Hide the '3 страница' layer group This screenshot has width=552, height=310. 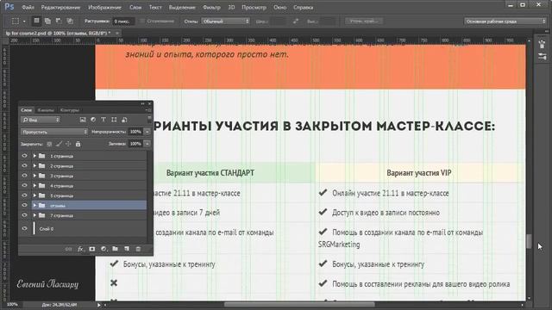click(x=24, y=176)
